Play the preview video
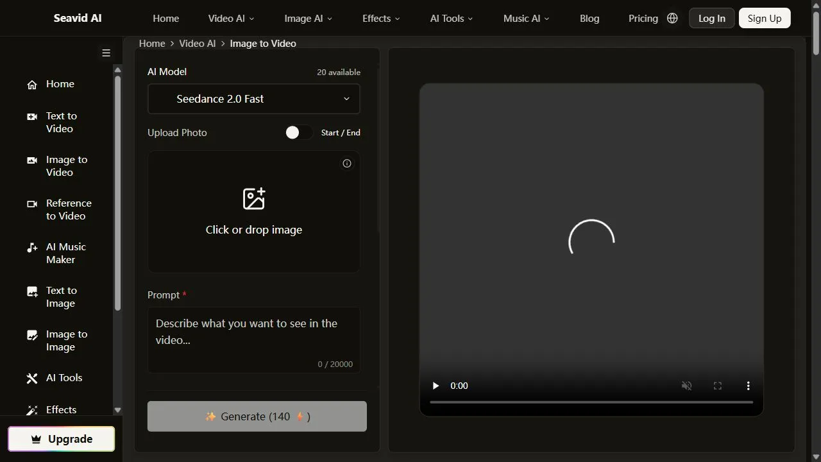This screenshot has height=462, width=821. [x=436, y=386]
